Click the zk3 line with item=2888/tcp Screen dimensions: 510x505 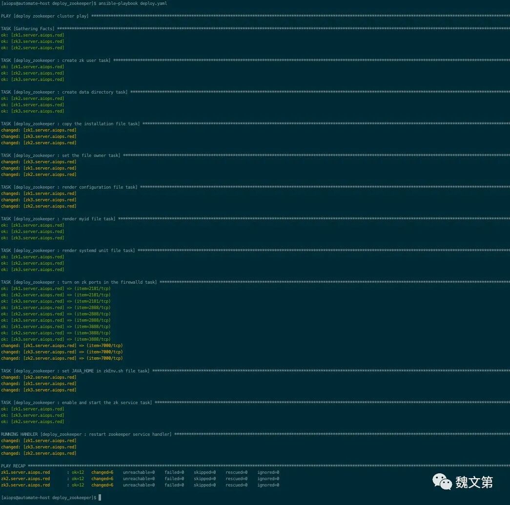[56, 320]
